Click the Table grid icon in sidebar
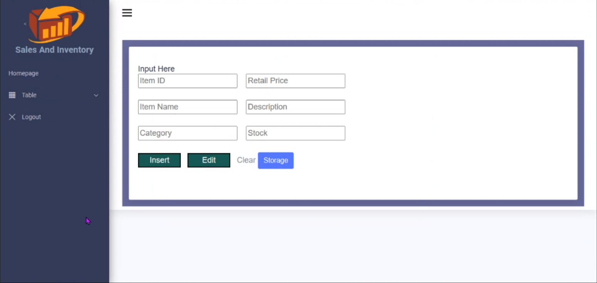 12,95
